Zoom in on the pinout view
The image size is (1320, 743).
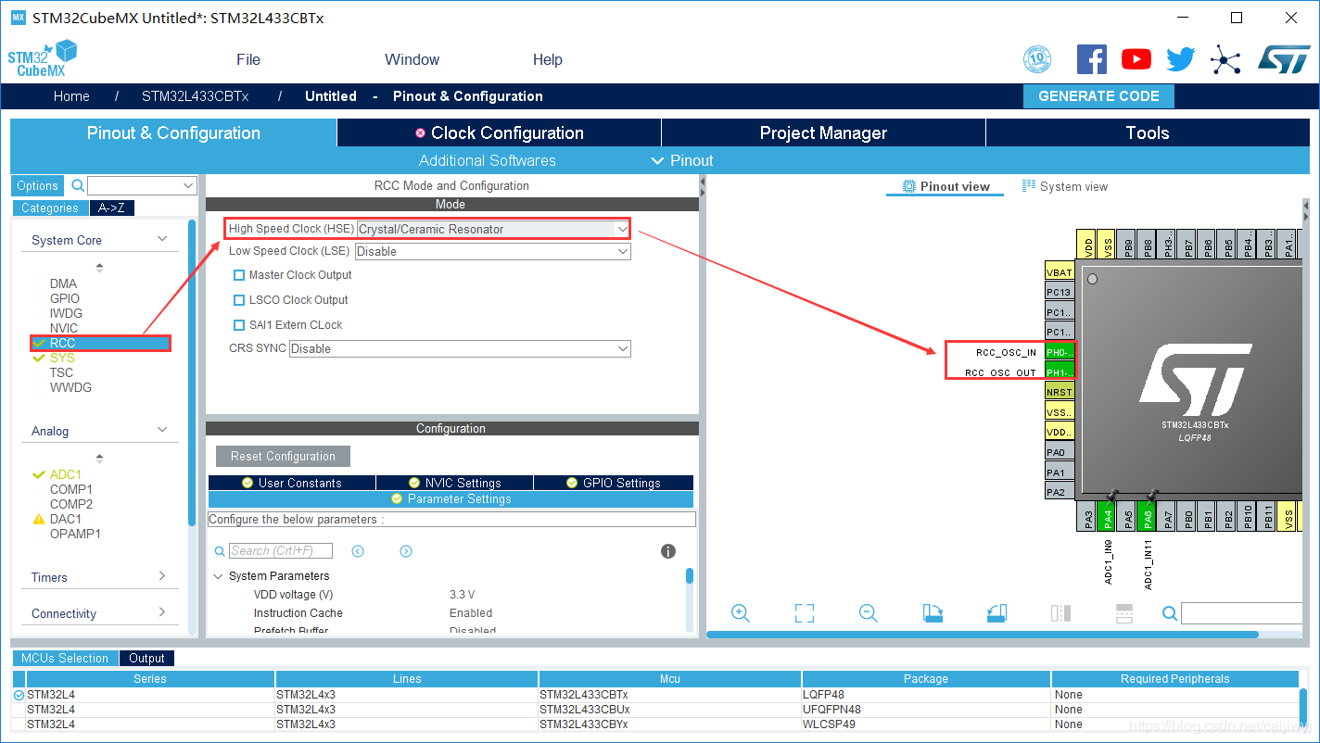[x=740, y=612]
